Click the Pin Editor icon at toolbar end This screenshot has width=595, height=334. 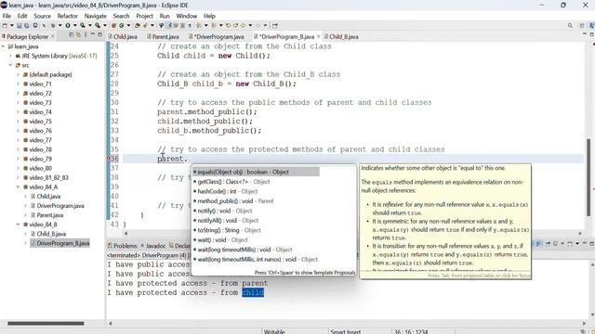(x=275, y=25)
